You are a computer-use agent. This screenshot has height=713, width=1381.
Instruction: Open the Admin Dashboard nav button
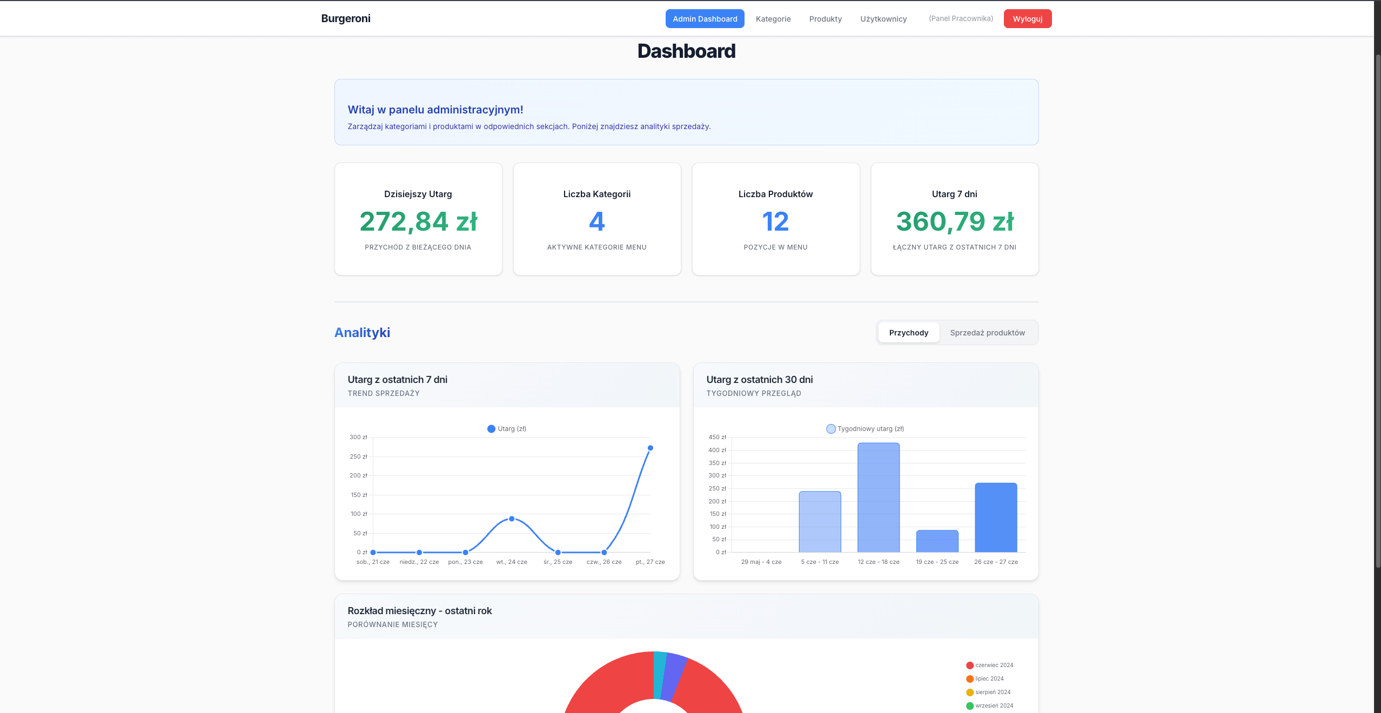click(x=705, y=19)
